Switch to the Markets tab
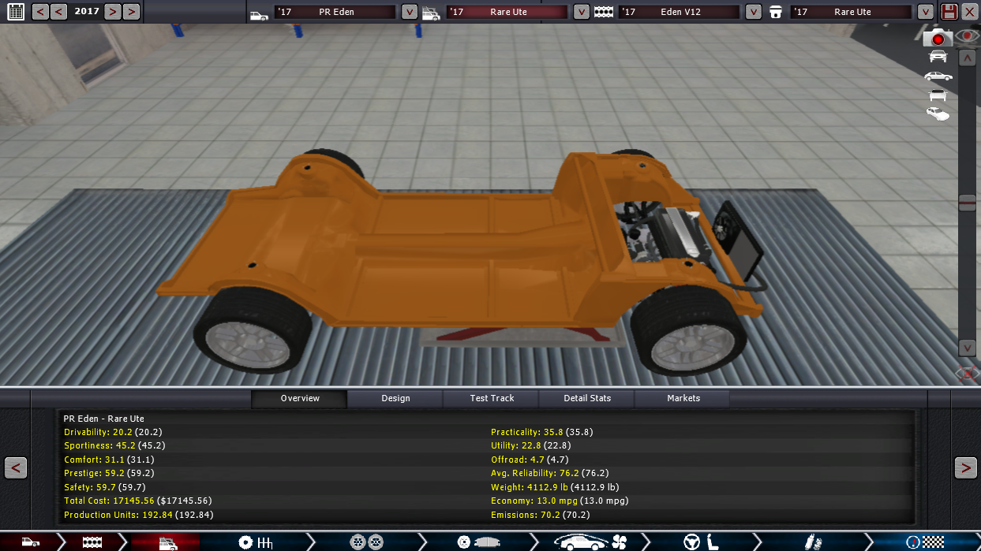Viewport: 981px width, 551px height. (683, 398)
